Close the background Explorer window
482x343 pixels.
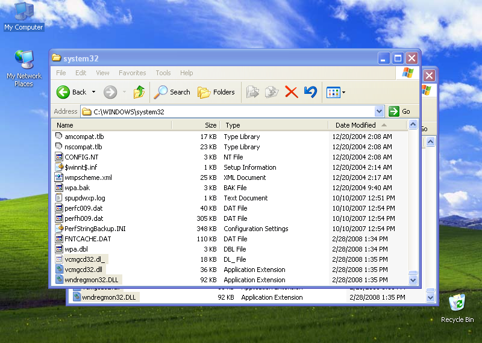430,75
